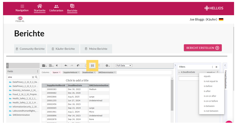
Task: Switch to Käufer-Berichte tab
Action: tap(63, 49)
